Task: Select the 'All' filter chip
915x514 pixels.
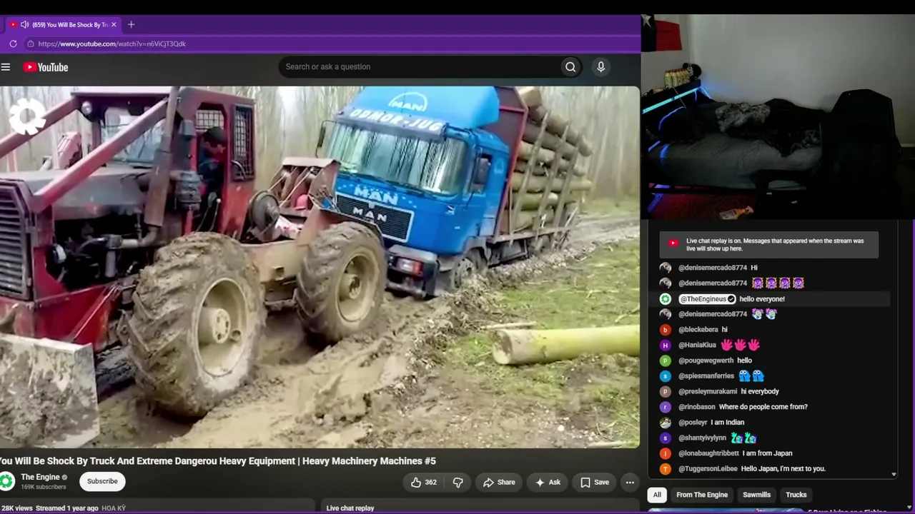Action: 657,495
